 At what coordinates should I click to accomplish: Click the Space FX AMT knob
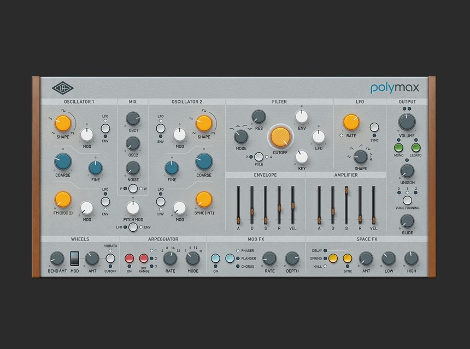(366, 258)
